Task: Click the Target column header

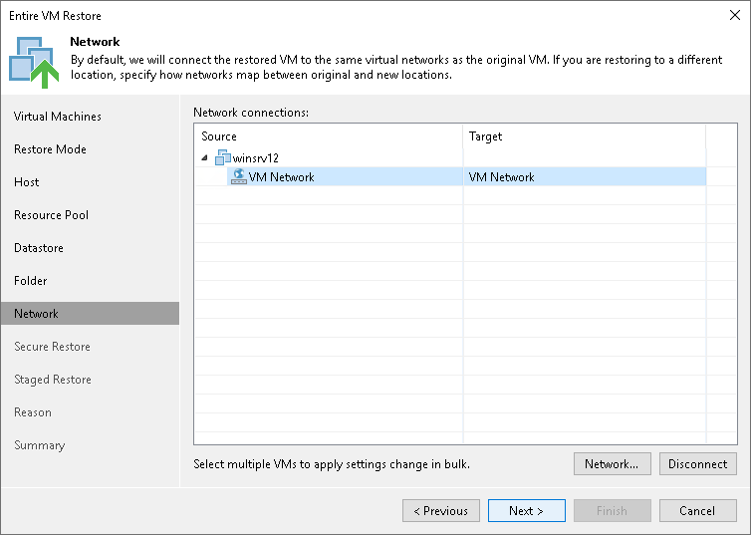Action: (585, 136)
